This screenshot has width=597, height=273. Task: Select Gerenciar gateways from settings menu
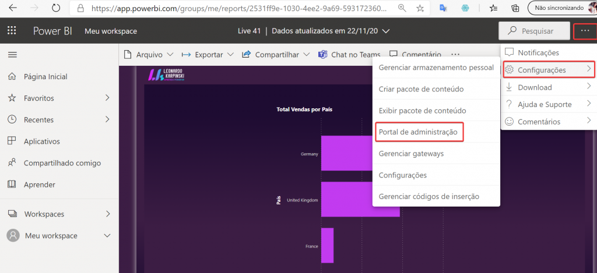(411, 154)
